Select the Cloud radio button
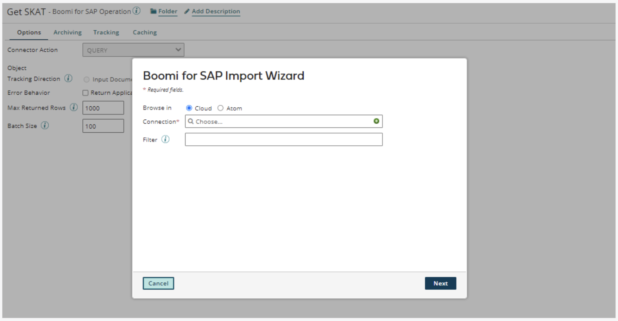Image resolution: width=618 pixels, height=321 pixels. [x=189, y=108]
